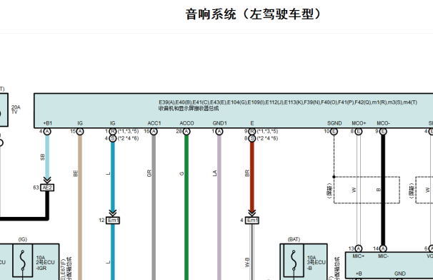This screenshot has height=280, width=433.
Task: Click the fuse symbol in 3号ECU-B box
Action: [x=294, y=261]
